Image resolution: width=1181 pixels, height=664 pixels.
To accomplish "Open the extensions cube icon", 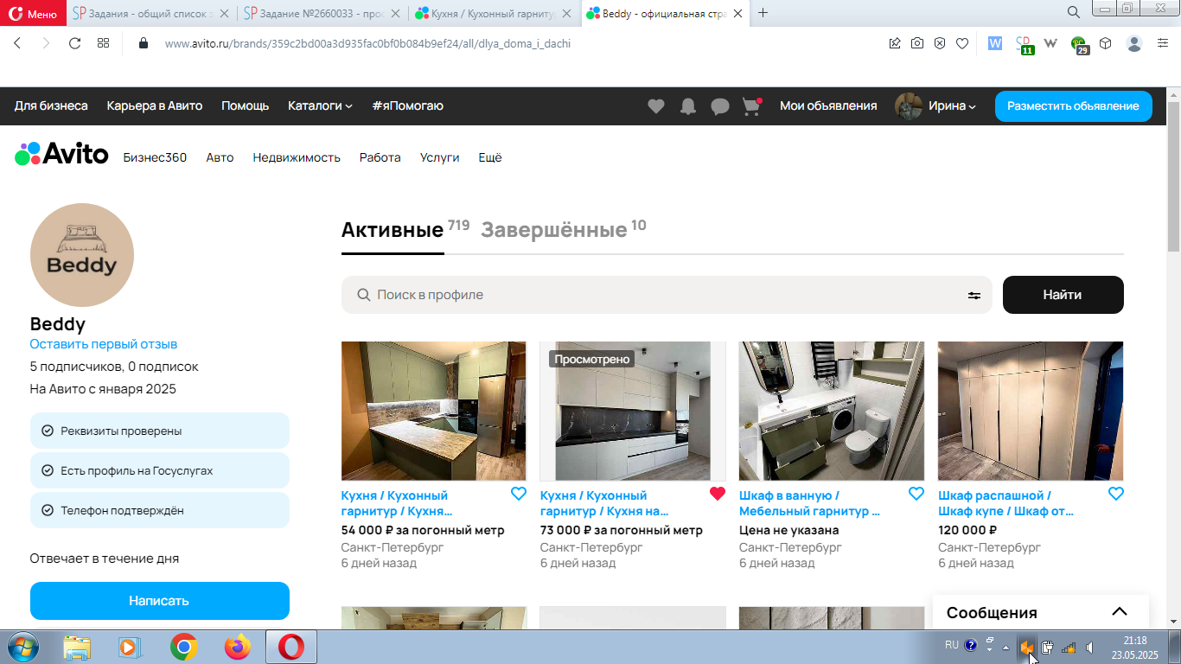I will coord(1105,43).
